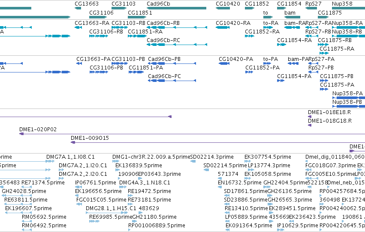Click the RE13410.5prime EST label
Image resolution: width=365 pixels, height=232 pixels.
point(246,208)
